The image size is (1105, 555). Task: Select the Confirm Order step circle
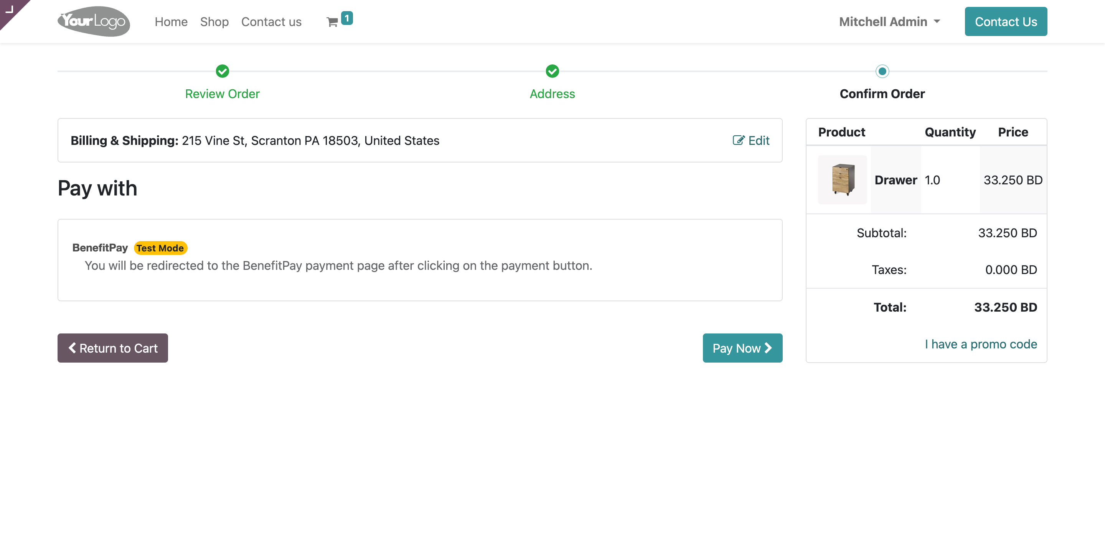coord(882,71)
